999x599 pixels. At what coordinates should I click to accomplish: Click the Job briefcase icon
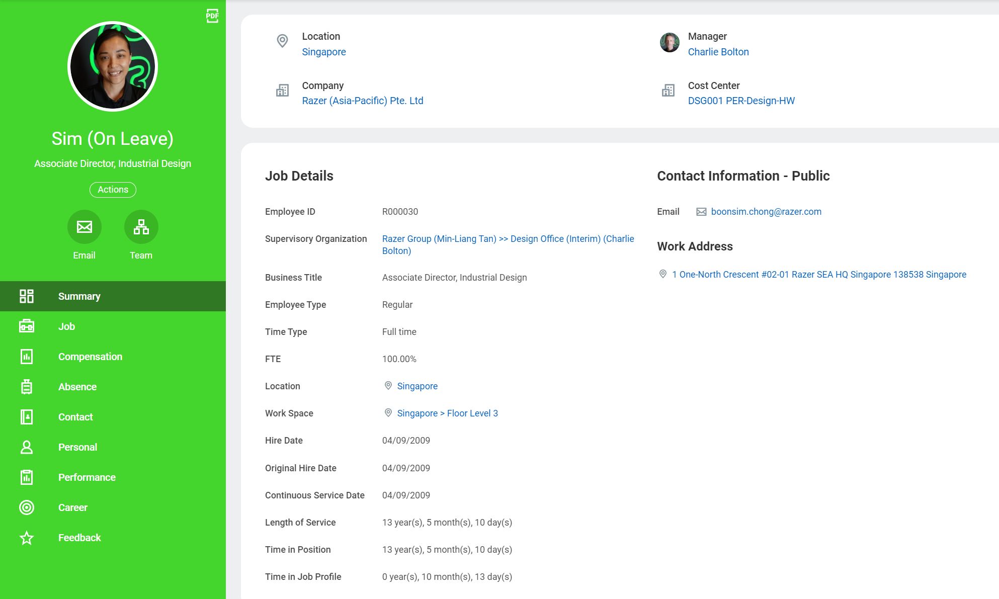(x=27, y=326)
